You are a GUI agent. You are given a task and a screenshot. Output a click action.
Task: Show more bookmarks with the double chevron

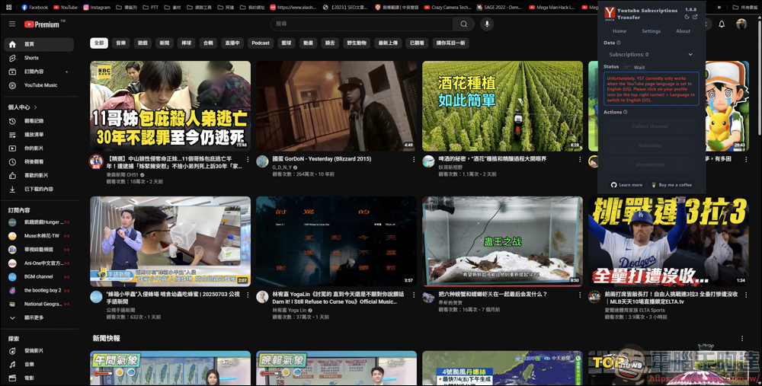point(719,8)
